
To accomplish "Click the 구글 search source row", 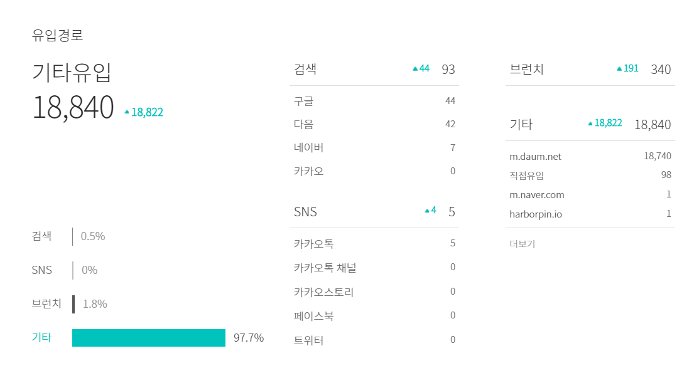I will click(374, 101).
